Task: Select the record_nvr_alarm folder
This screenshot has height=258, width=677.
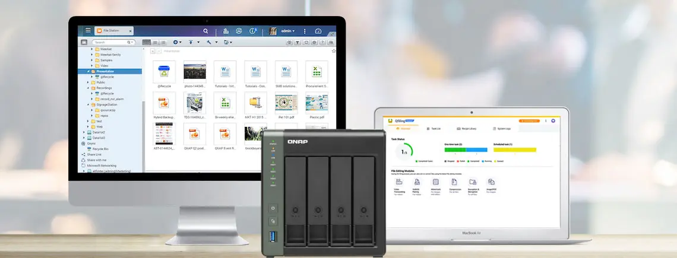Action: point(109,99)
